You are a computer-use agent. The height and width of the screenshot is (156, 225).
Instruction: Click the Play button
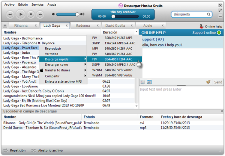(x=21, y=14)
